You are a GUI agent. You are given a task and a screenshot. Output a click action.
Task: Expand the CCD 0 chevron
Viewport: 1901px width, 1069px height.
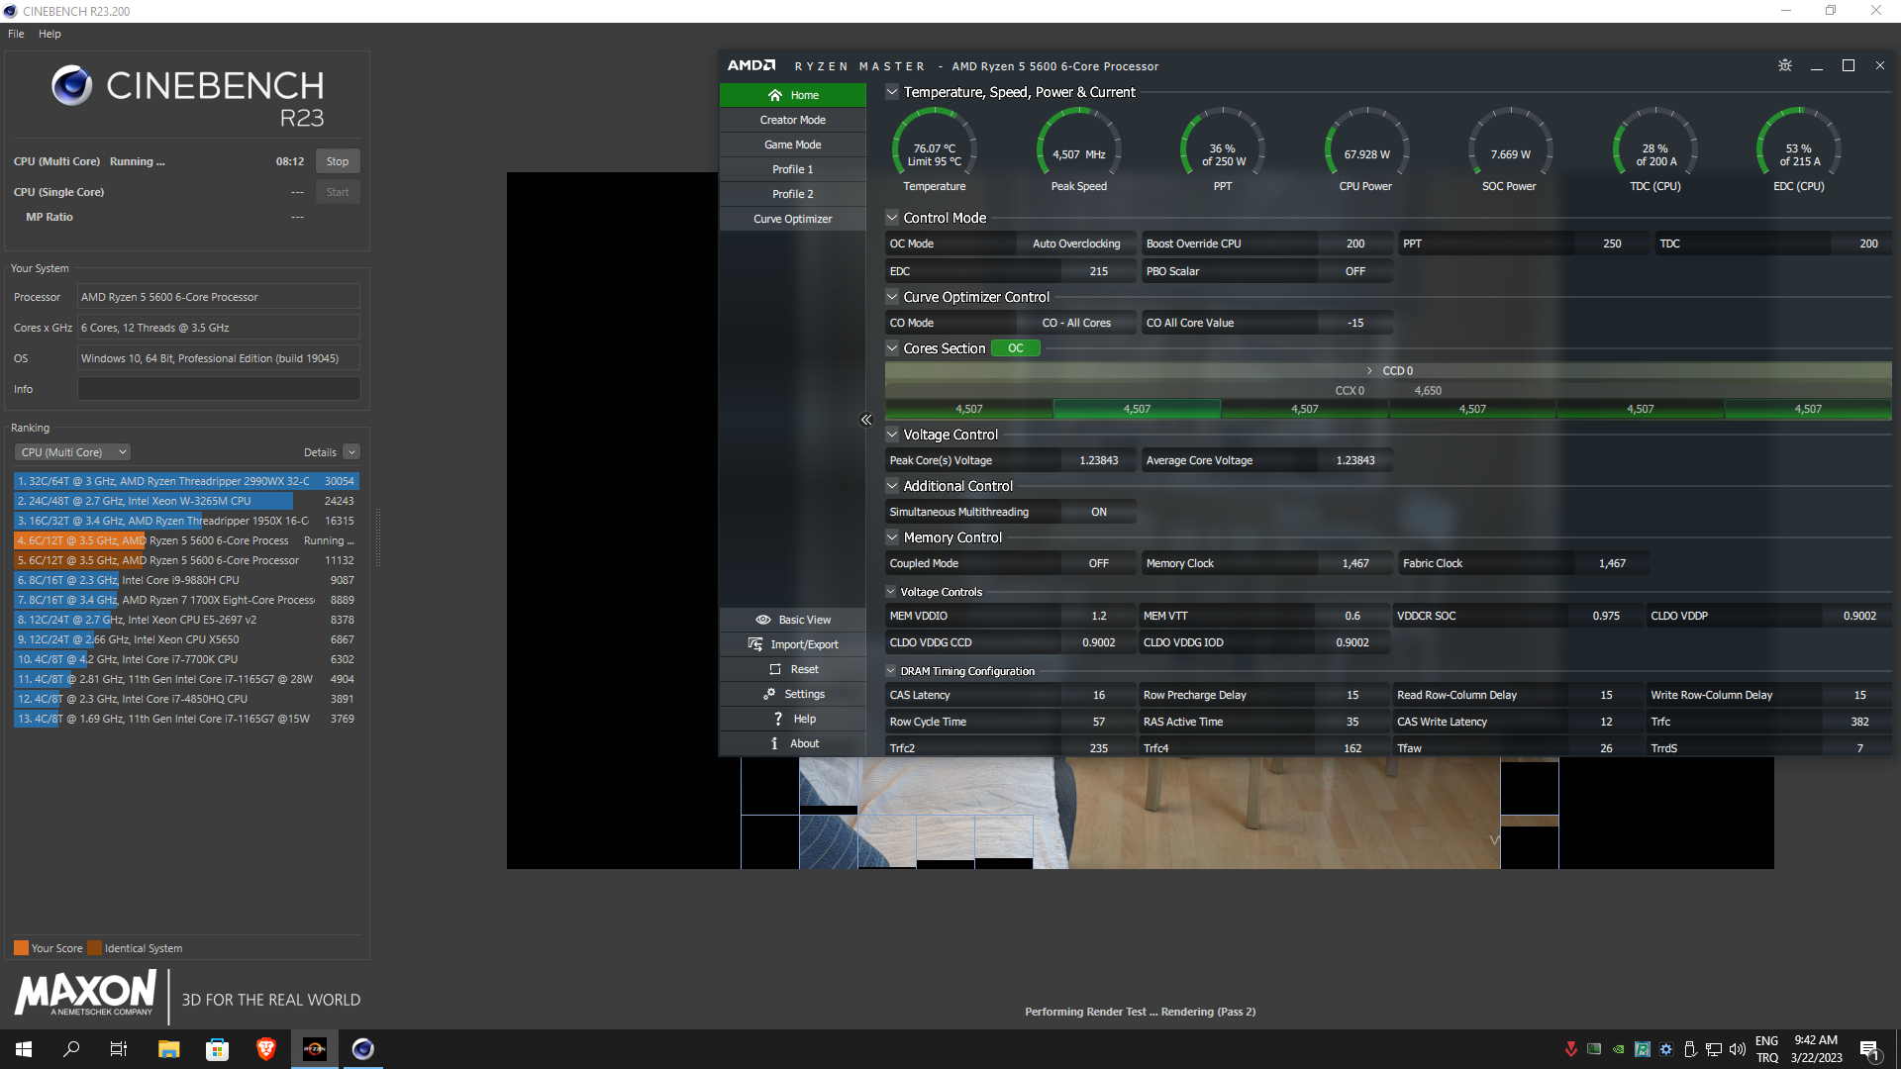click(1369, 371)
